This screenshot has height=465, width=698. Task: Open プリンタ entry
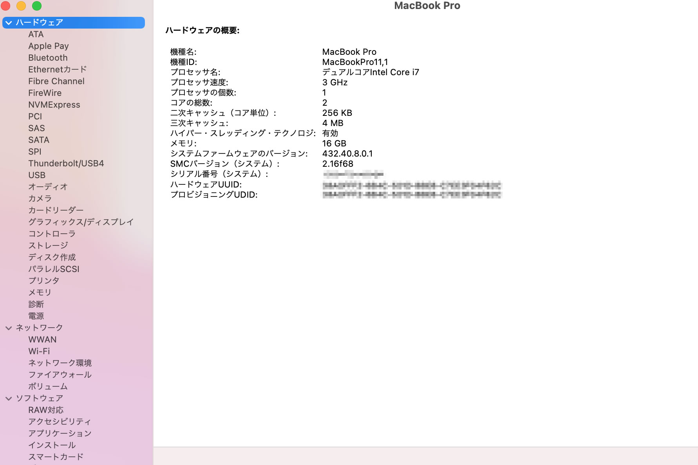pos(44,281)
